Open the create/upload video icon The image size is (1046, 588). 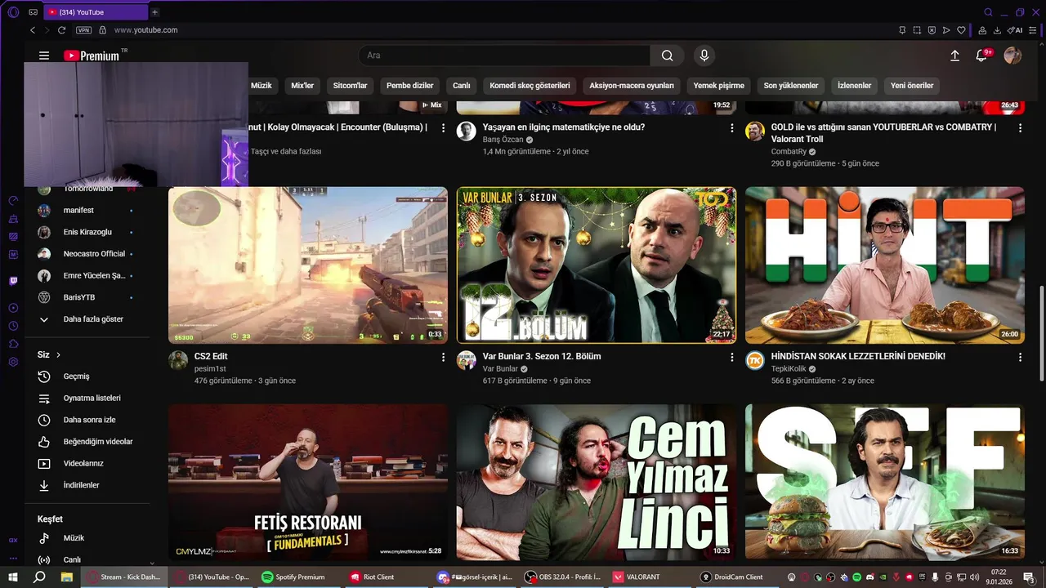coord(954,56)
